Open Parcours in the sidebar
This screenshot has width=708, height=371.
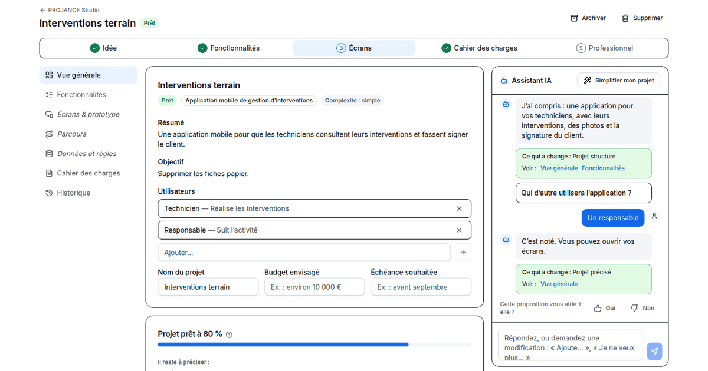click(x=88, y=134)
